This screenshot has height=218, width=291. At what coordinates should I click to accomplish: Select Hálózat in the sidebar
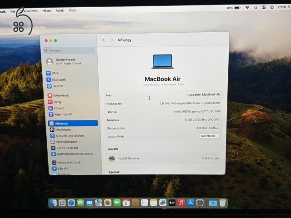coord(55,86)
